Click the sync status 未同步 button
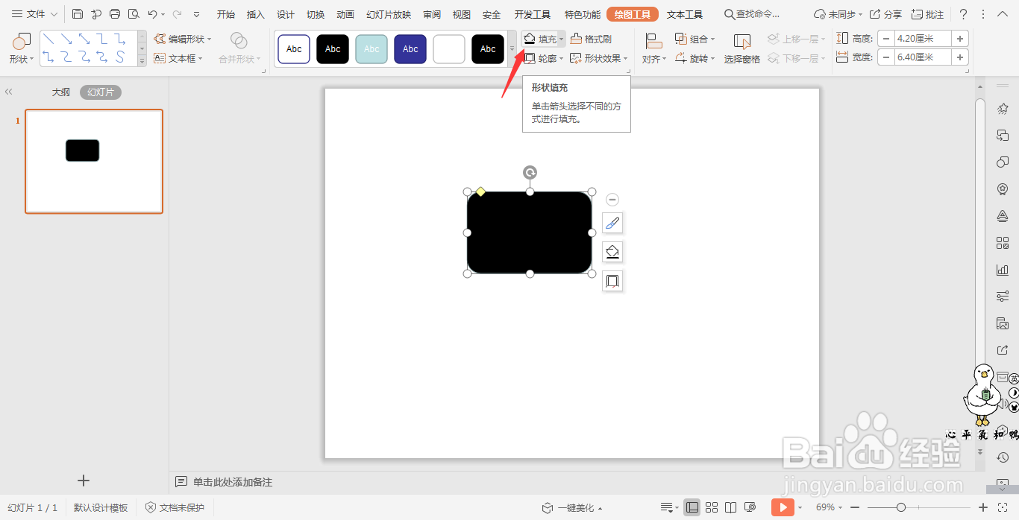The height and width of the screenshot is (520, 1019). (838, 14)
